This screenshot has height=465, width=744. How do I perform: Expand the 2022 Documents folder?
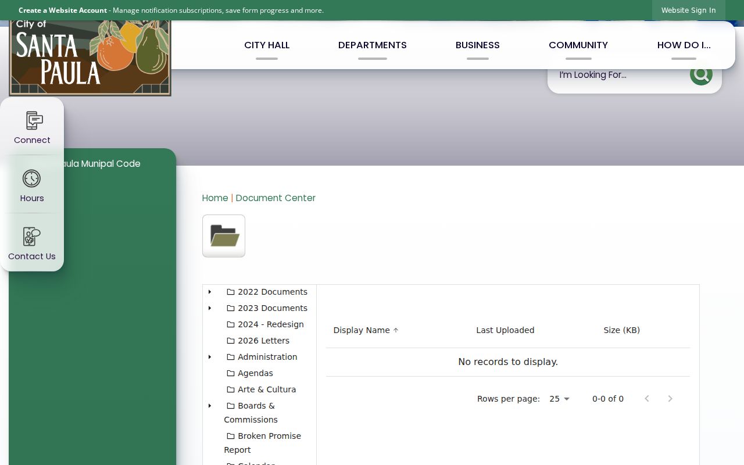coord(210,292)
